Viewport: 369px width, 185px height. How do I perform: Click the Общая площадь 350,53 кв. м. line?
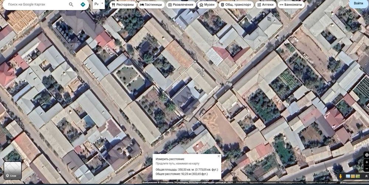(x=187, y=170)
